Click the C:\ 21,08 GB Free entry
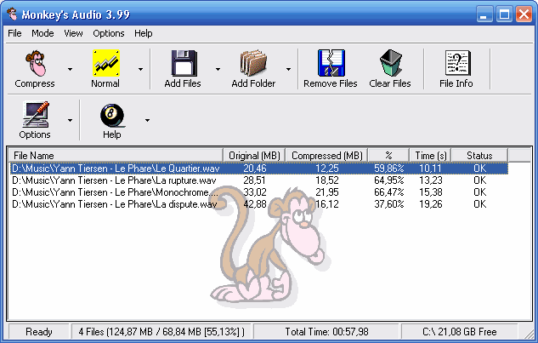The width and height of the screenshot is (538, 343). tap(459, 332)
